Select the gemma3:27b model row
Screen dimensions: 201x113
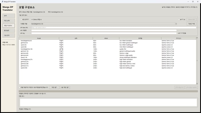(x=107, y=62)
